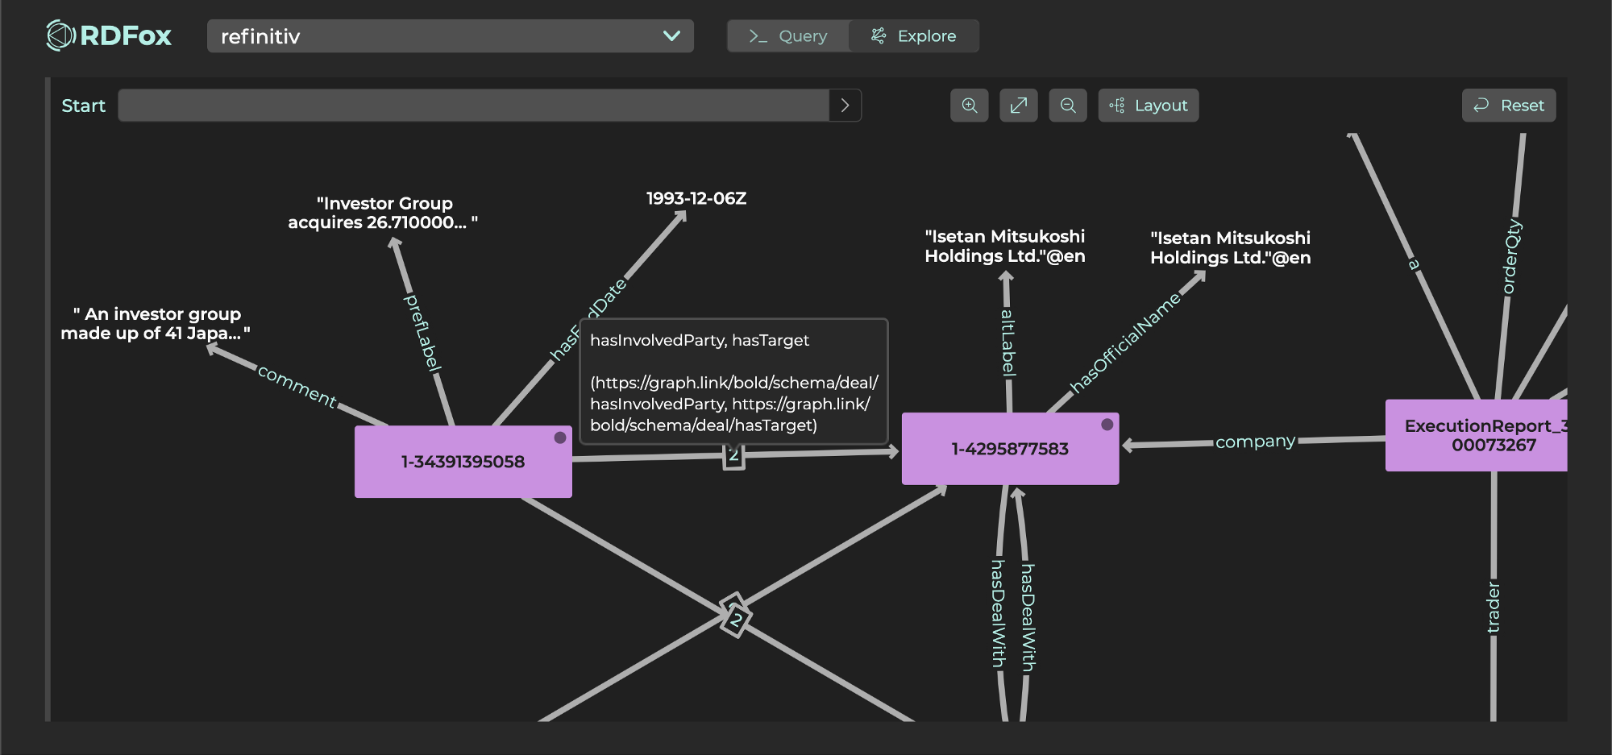Image resolution: width=1612 pixels, height=755 pixels.
Task: Click the right hasDealWith edge label
Action: (1028, 617)
